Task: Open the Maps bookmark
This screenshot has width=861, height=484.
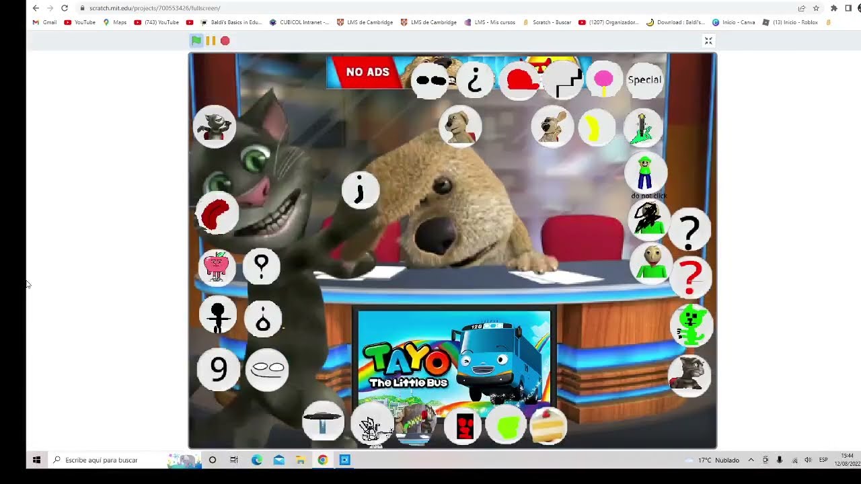Action: [115, 22]
